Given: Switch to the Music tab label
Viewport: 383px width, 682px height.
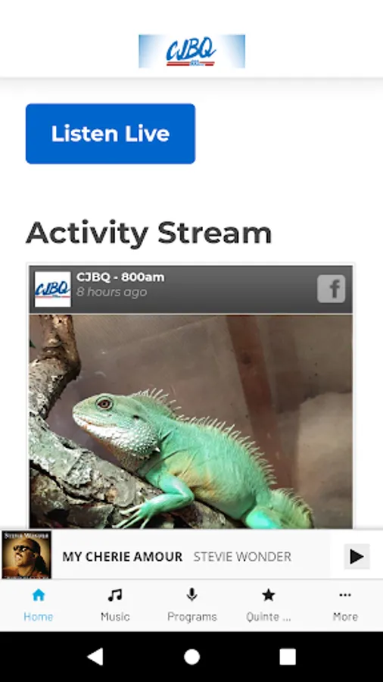Looking at the screenshot, I should point(115,617).
